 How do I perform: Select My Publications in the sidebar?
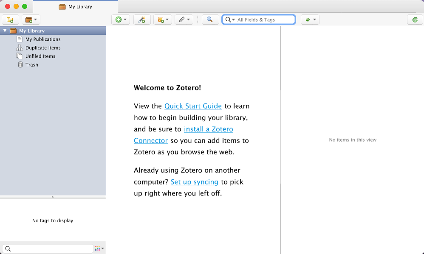42,39
